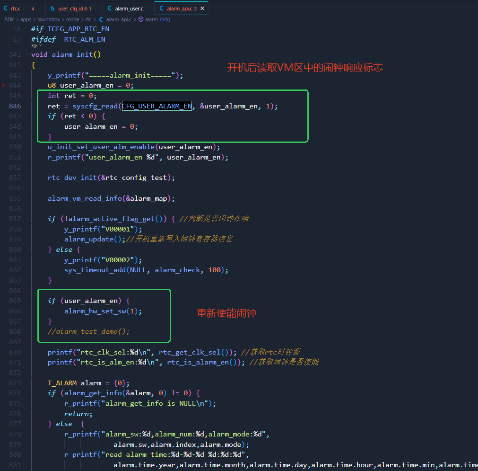Fold the else block at line 860
Viewport: 478px width, 471px height.
(x=27, y=249)
